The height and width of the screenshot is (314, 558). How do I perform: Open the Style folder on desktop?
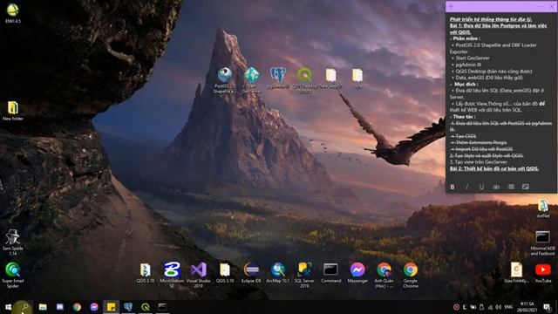357,78
